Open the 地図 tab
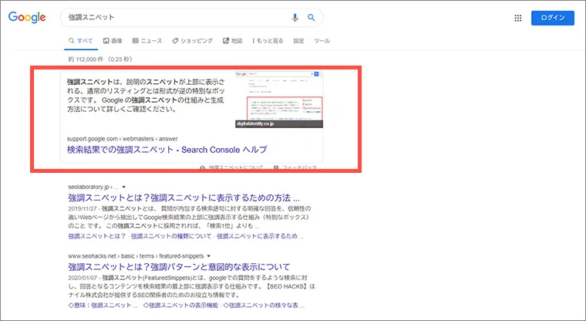This screenshot has height=321, width=586. (x=232, y=41)
